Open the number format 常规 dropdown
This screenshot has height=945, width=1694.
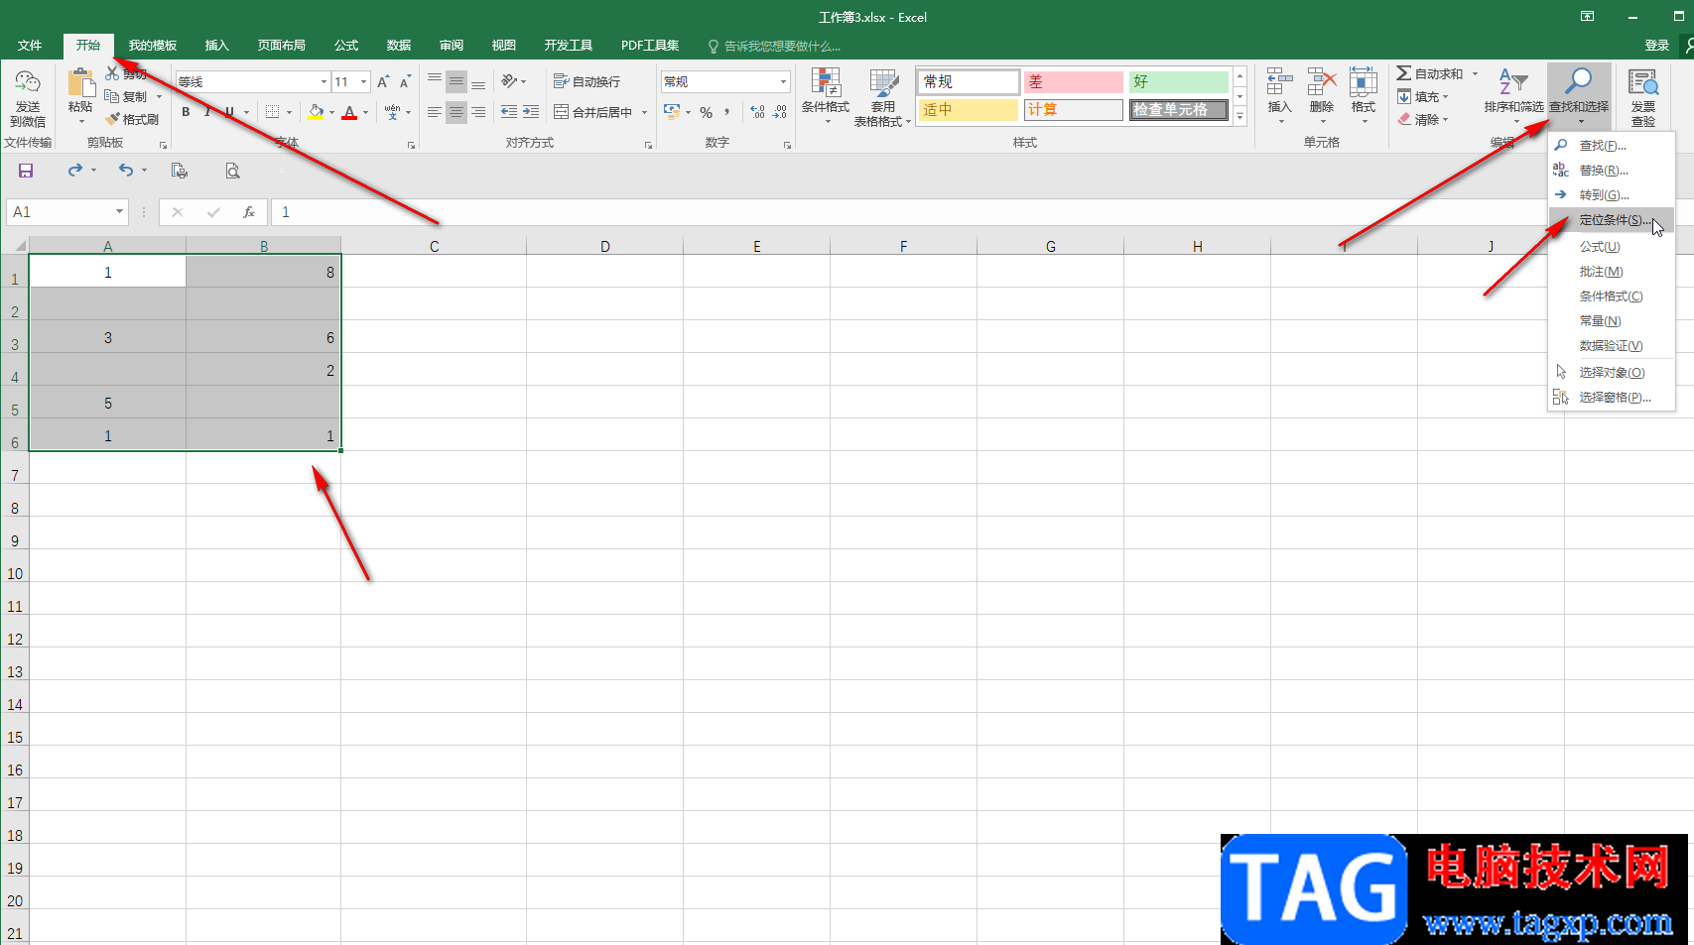tap(783, 81)
